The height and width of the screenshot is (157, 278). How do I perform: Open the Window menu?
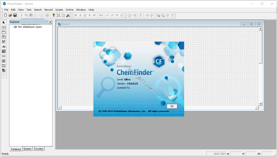(81, 10)
